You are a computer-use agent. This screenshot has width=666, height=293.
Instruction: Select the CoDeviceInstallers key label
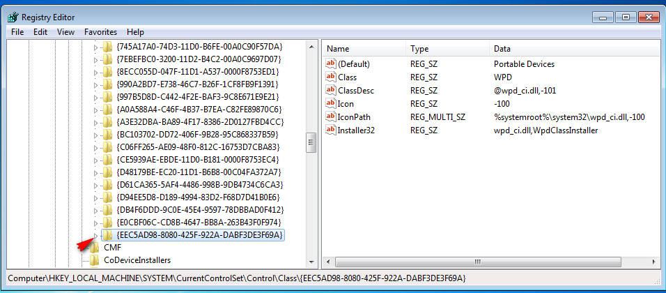(x=137, y=260)
